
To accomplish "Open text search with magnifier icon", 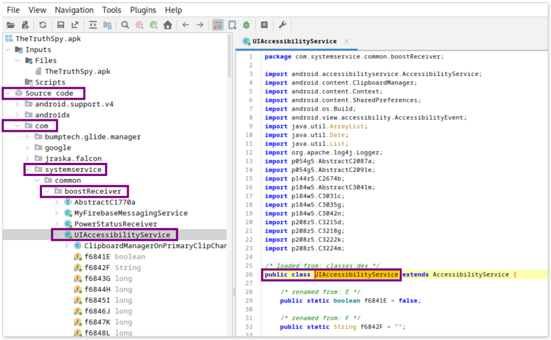I will 125,25.
